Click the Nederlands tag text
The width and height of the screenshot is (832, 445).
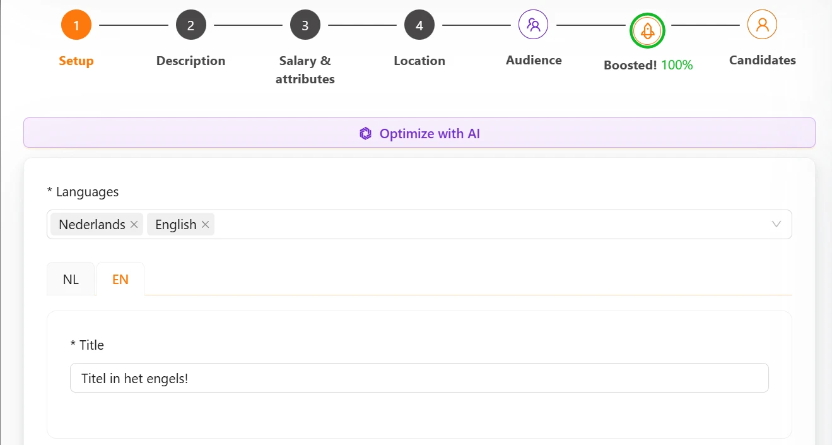point(92,225)
